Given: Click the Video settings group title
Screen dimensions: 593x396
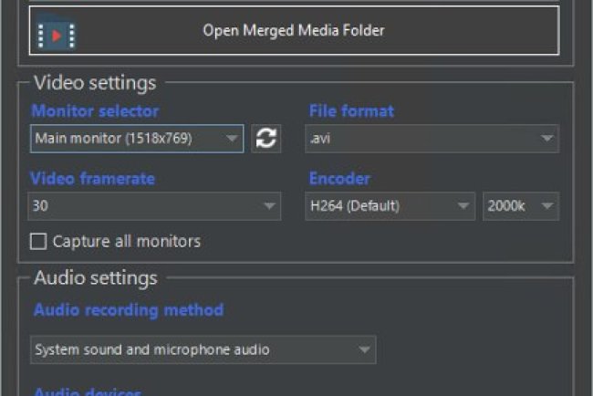Looking at the screenshot, I should pyautogui.click(x=95, y=83).
